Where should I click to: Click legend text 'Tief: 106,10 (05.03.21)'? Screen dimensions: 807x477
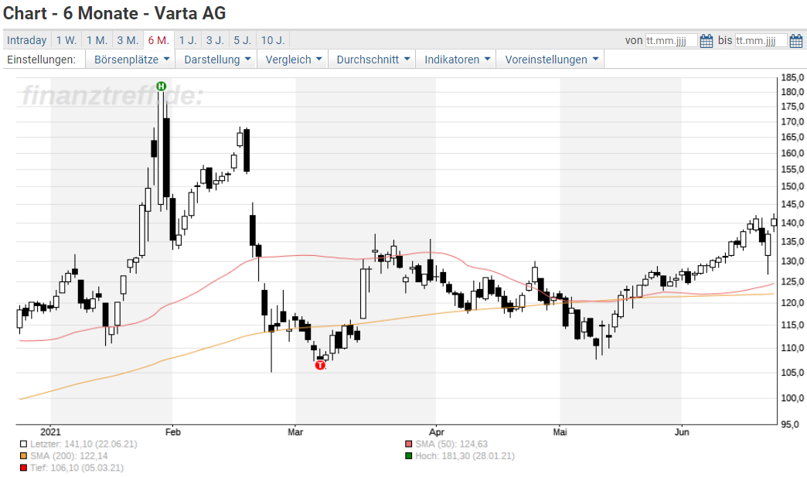coord(77,468)
